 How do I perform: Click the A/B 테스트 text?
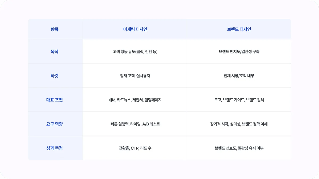click(x=151, y=124)
